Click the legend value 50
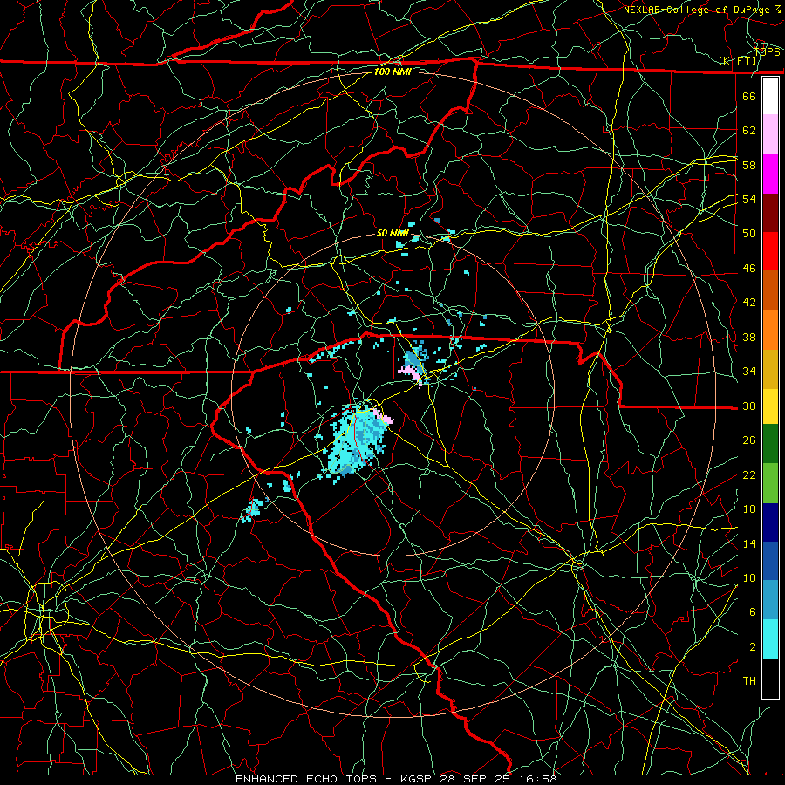This screenshot has height=785, width=785. 749,233
